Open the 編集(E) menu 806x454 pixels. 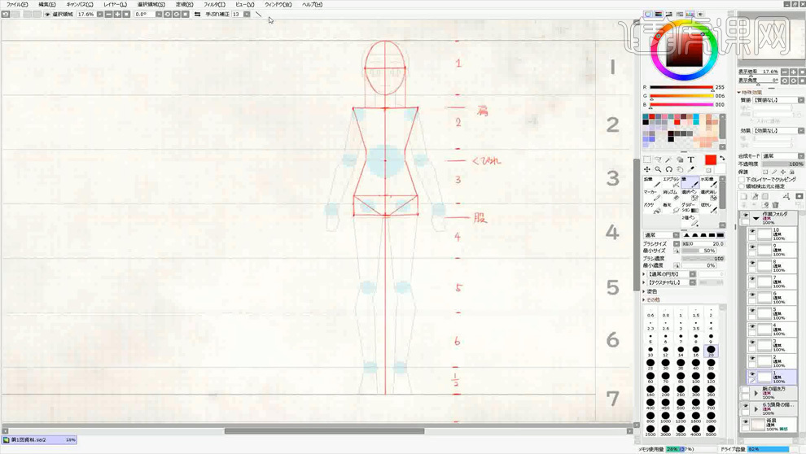coord(46,4)
